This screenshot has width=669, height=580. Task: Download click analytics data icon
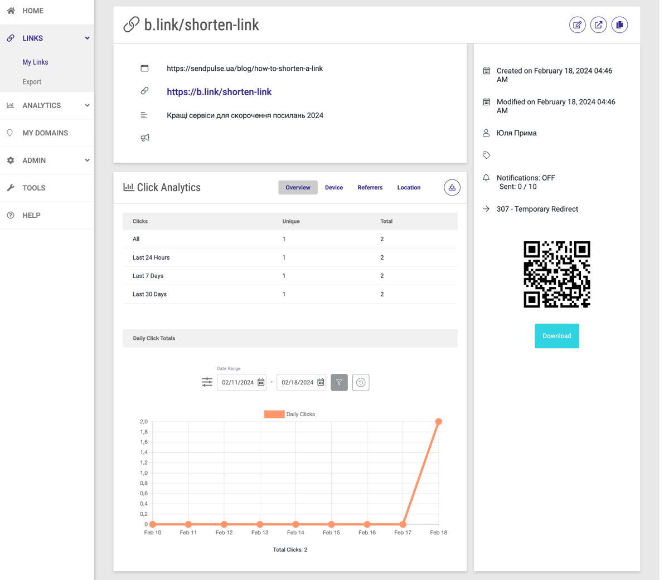[452, 188]
